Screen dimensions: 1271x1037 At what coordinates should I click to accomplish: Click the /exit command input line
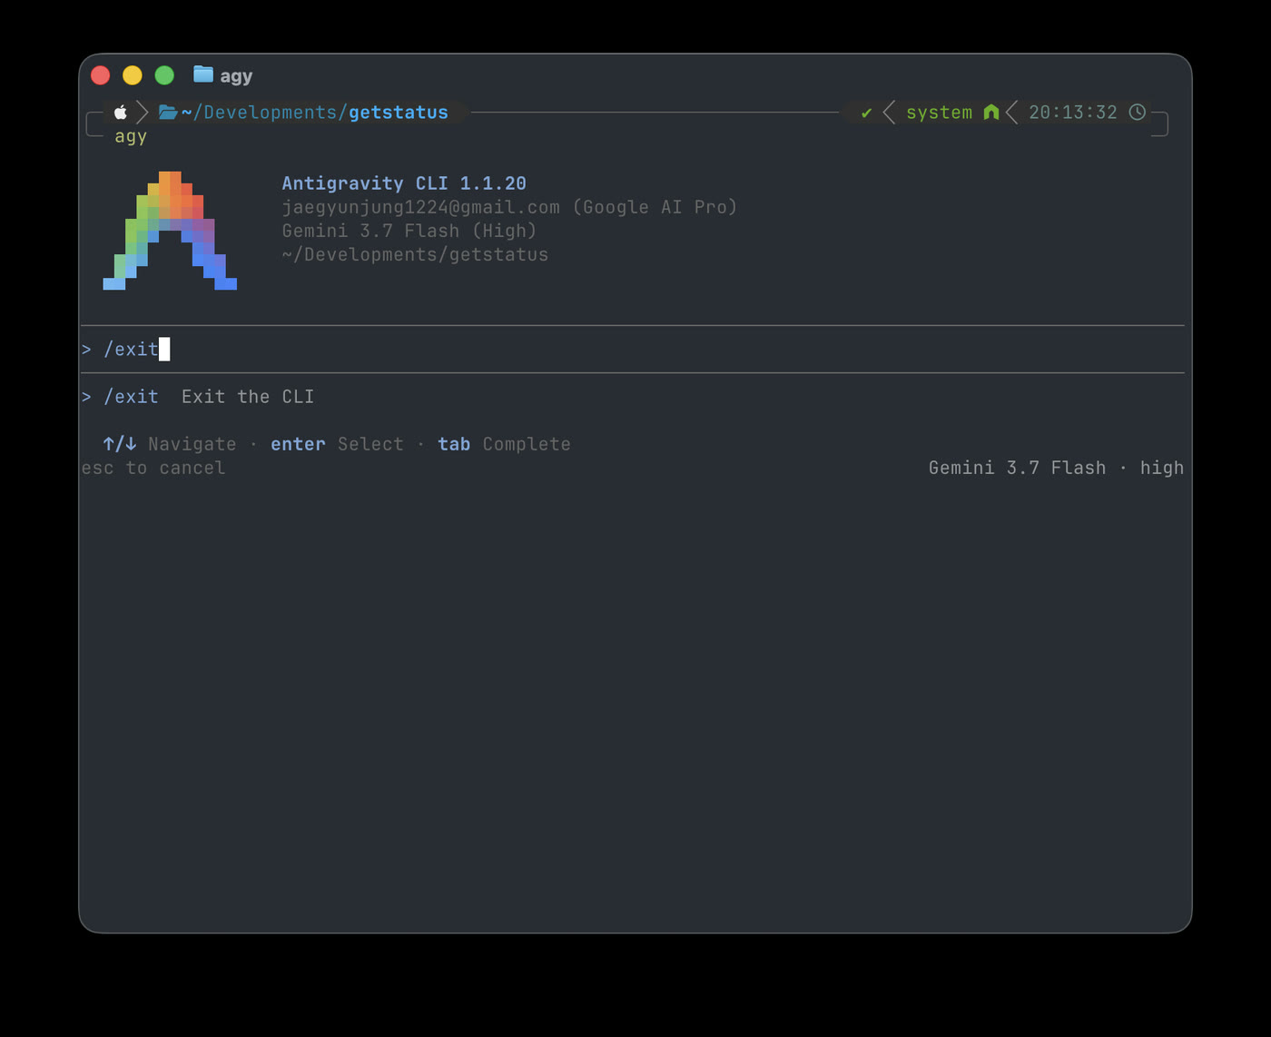633,349
